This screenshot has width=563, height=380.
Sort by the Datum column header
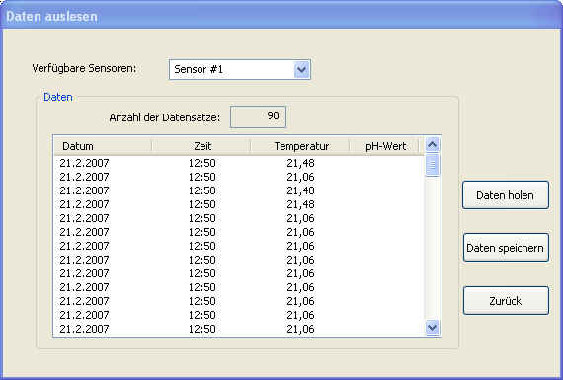tap(103, 146)
